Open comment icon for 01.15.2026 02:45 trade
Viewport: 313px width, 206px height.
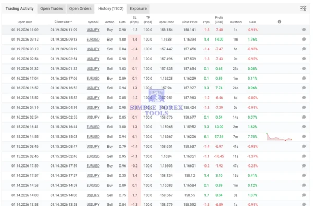coord(304,156)
